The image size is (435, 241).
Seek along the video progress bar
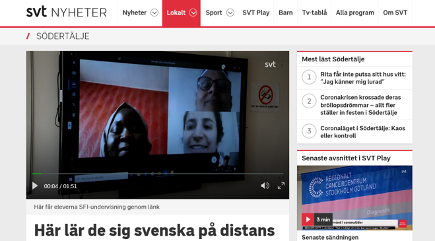pos(158,174)
